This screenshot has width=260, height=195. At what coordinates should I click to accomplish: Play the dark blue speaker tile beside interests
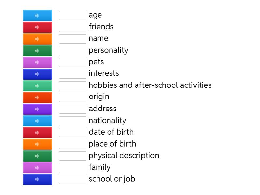tap(37, 74)
